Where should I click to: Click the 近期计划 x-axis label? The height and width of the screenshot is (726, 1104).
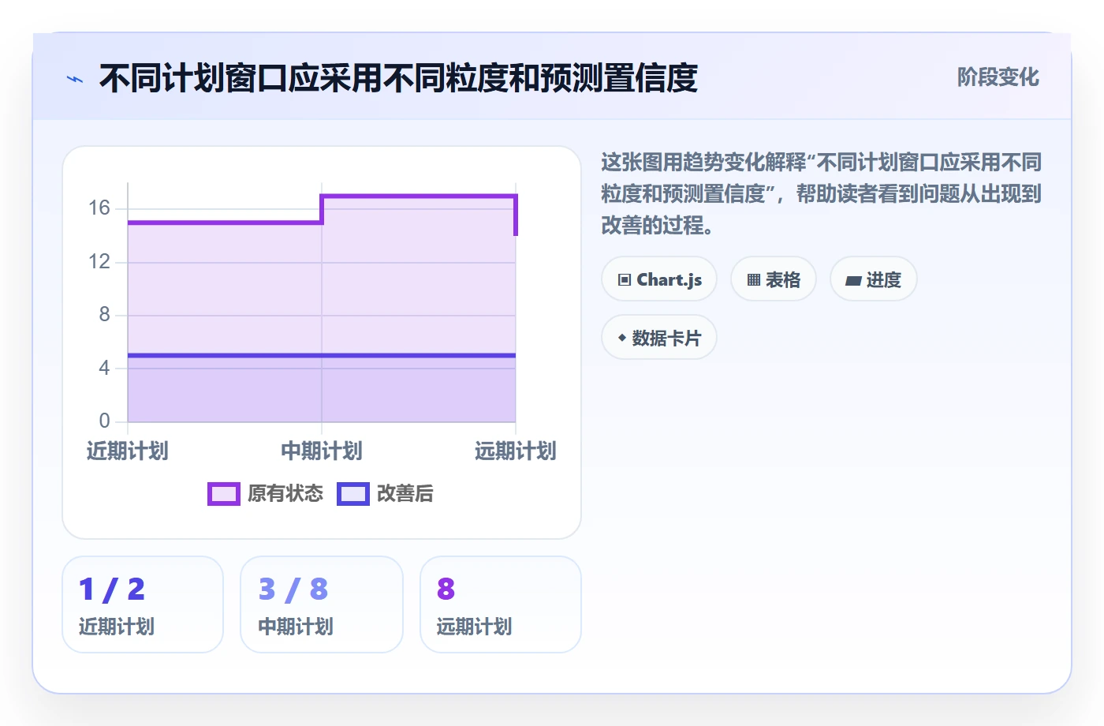pos(128,451)
